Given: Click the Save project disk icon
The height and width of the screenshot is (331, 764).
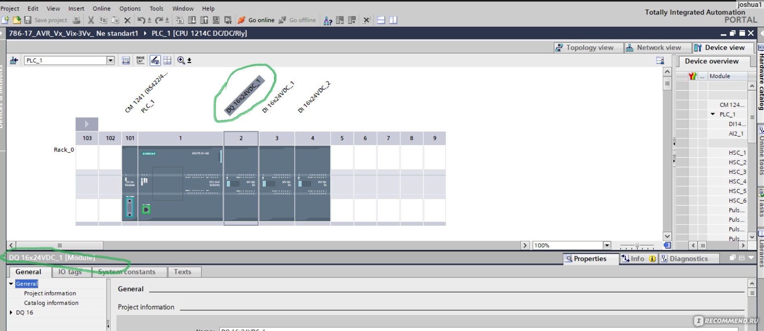Looking at the screenshot, I should tap(28, 20).
